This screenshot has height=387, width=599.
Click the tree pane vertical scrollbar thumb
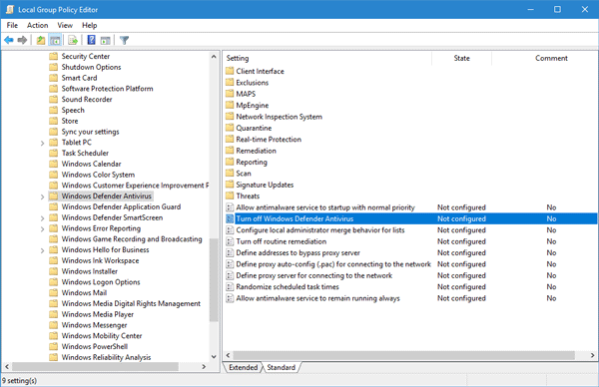(x=214, y=280)
